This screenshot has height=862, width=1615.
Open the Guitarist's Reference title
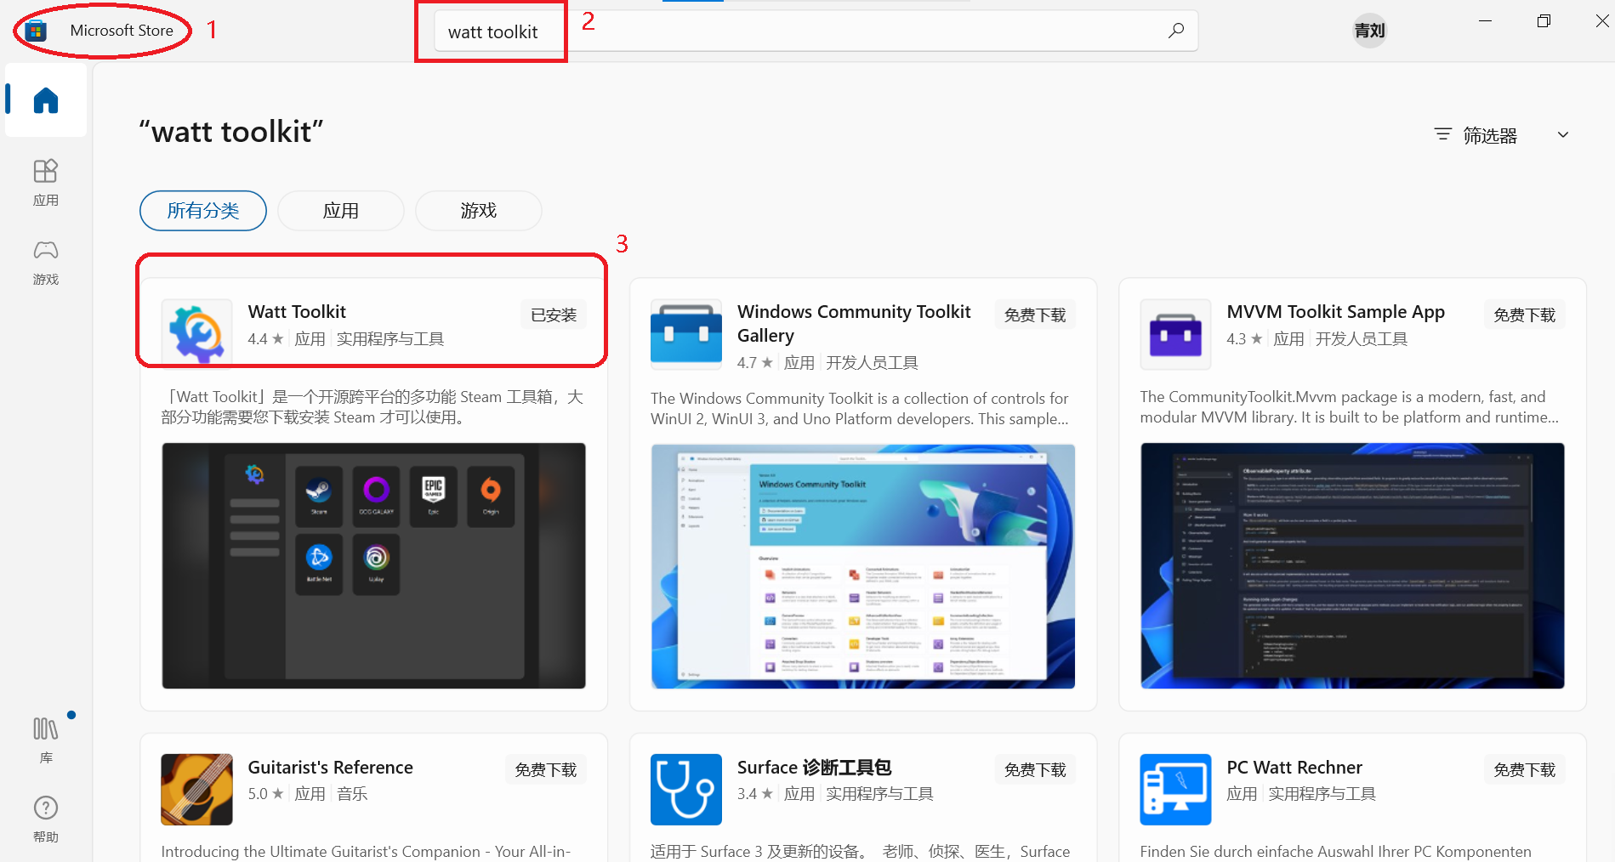(x=331, y=768)
